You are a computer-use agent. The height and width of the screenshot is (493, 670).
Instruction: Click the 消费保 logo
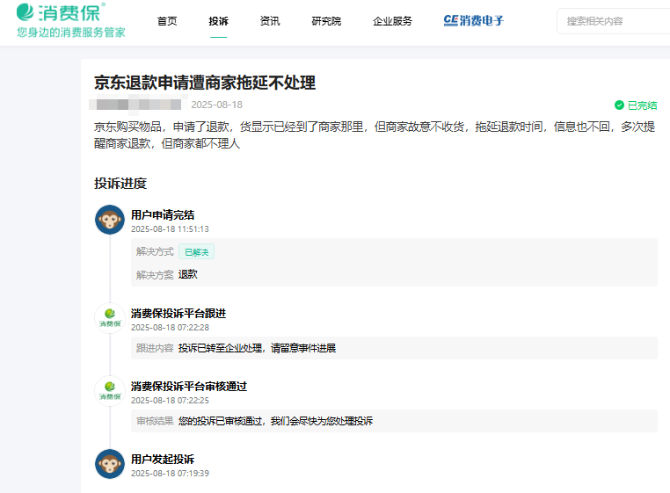[x=61, y=12]
